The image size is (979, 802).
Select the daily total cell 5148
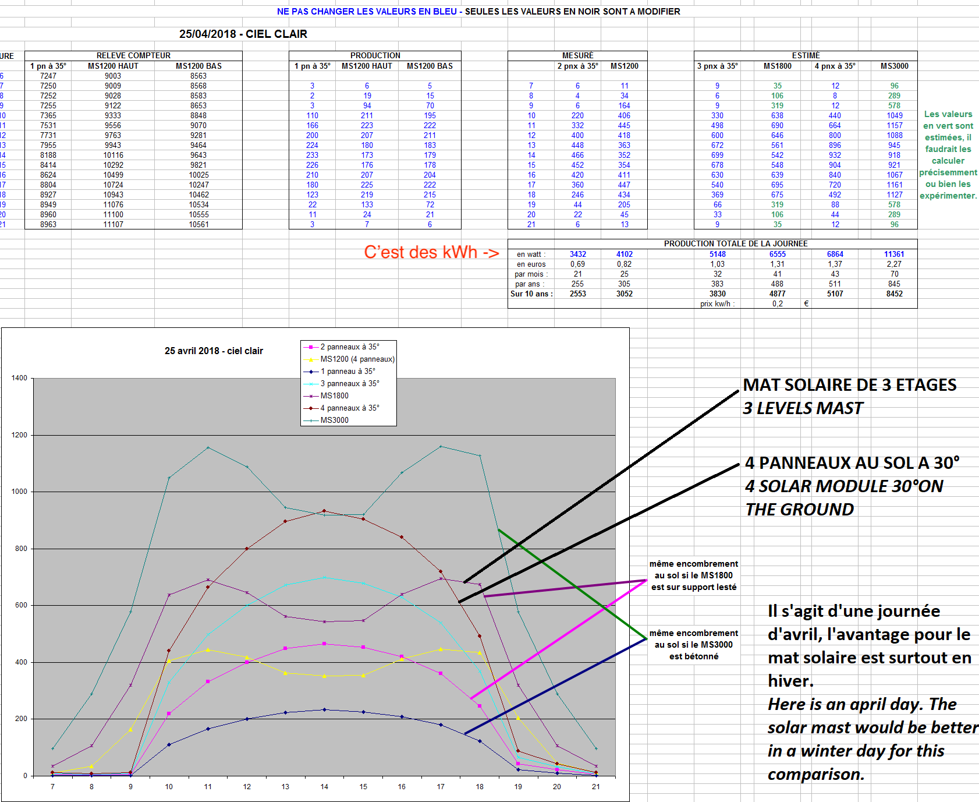(x=717, y=254)
